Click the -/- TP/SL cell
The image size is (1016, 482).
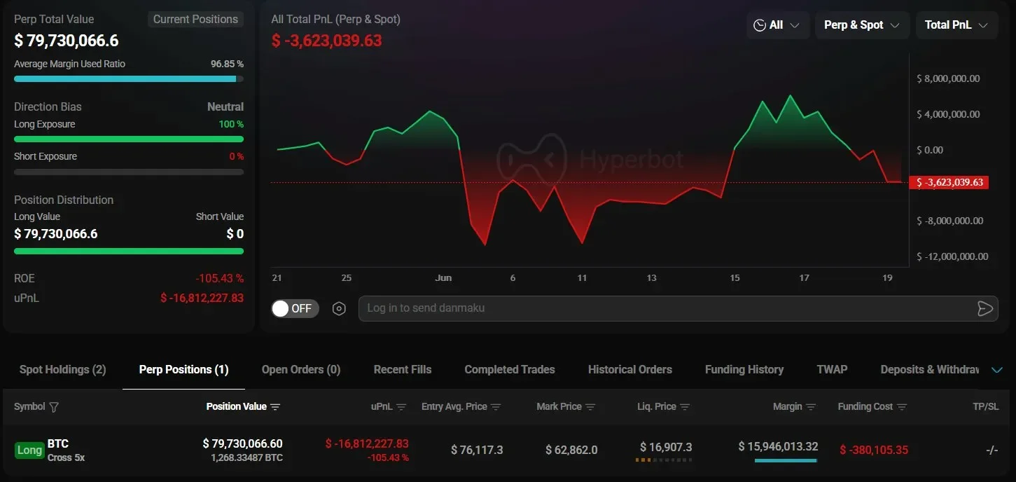991,450
